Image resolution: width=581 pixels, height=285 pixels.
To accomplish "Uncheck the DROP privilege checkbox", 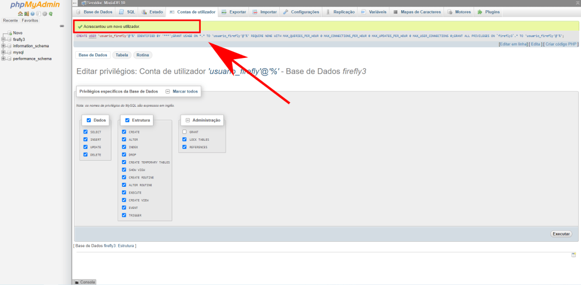I will tap(124, 154).
